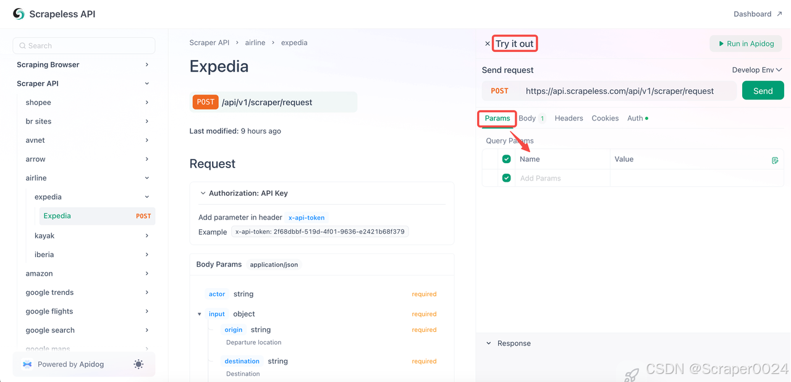
Task: Click Powered by Apidog link
Action: pos(70,364)
